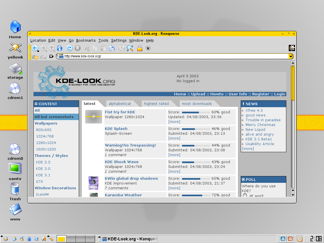Click the Stop loading icon

78,48
